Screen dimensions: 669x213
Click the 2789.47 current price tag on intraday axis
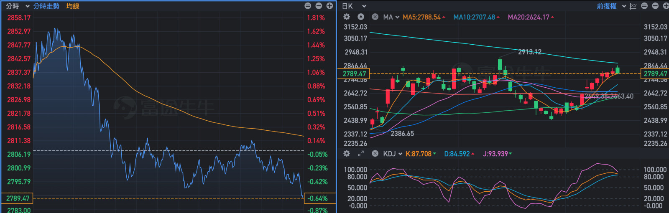point(17,198)
